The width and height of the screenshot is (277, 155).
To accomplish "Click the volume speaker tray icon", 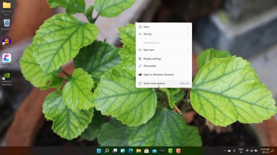I will [x=251, y=151].
